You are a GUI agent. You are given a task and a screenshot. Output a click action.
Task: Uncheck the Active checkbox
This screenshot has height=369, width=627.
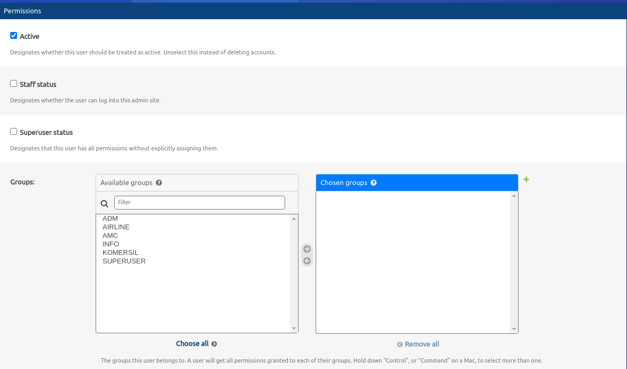[x=14, y=36]
